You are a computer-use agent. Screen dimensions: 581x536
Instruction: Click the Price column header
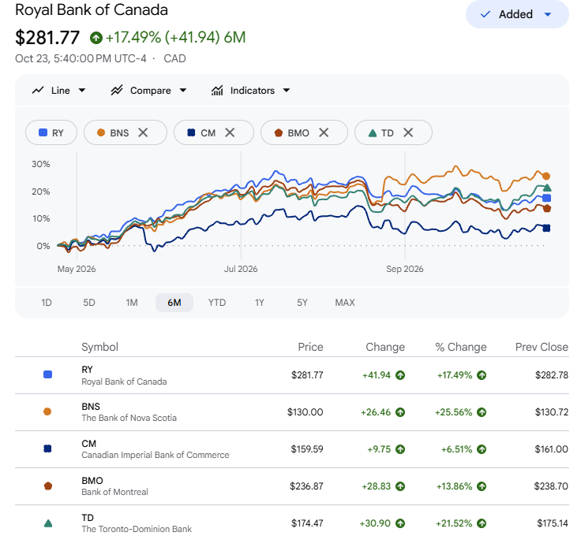pyautogui.click(x=310, y=347)
